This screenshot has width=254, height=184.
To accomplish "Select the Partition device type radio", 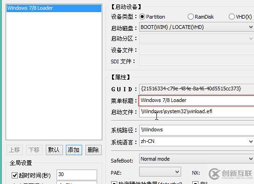I will pos(142,17).
